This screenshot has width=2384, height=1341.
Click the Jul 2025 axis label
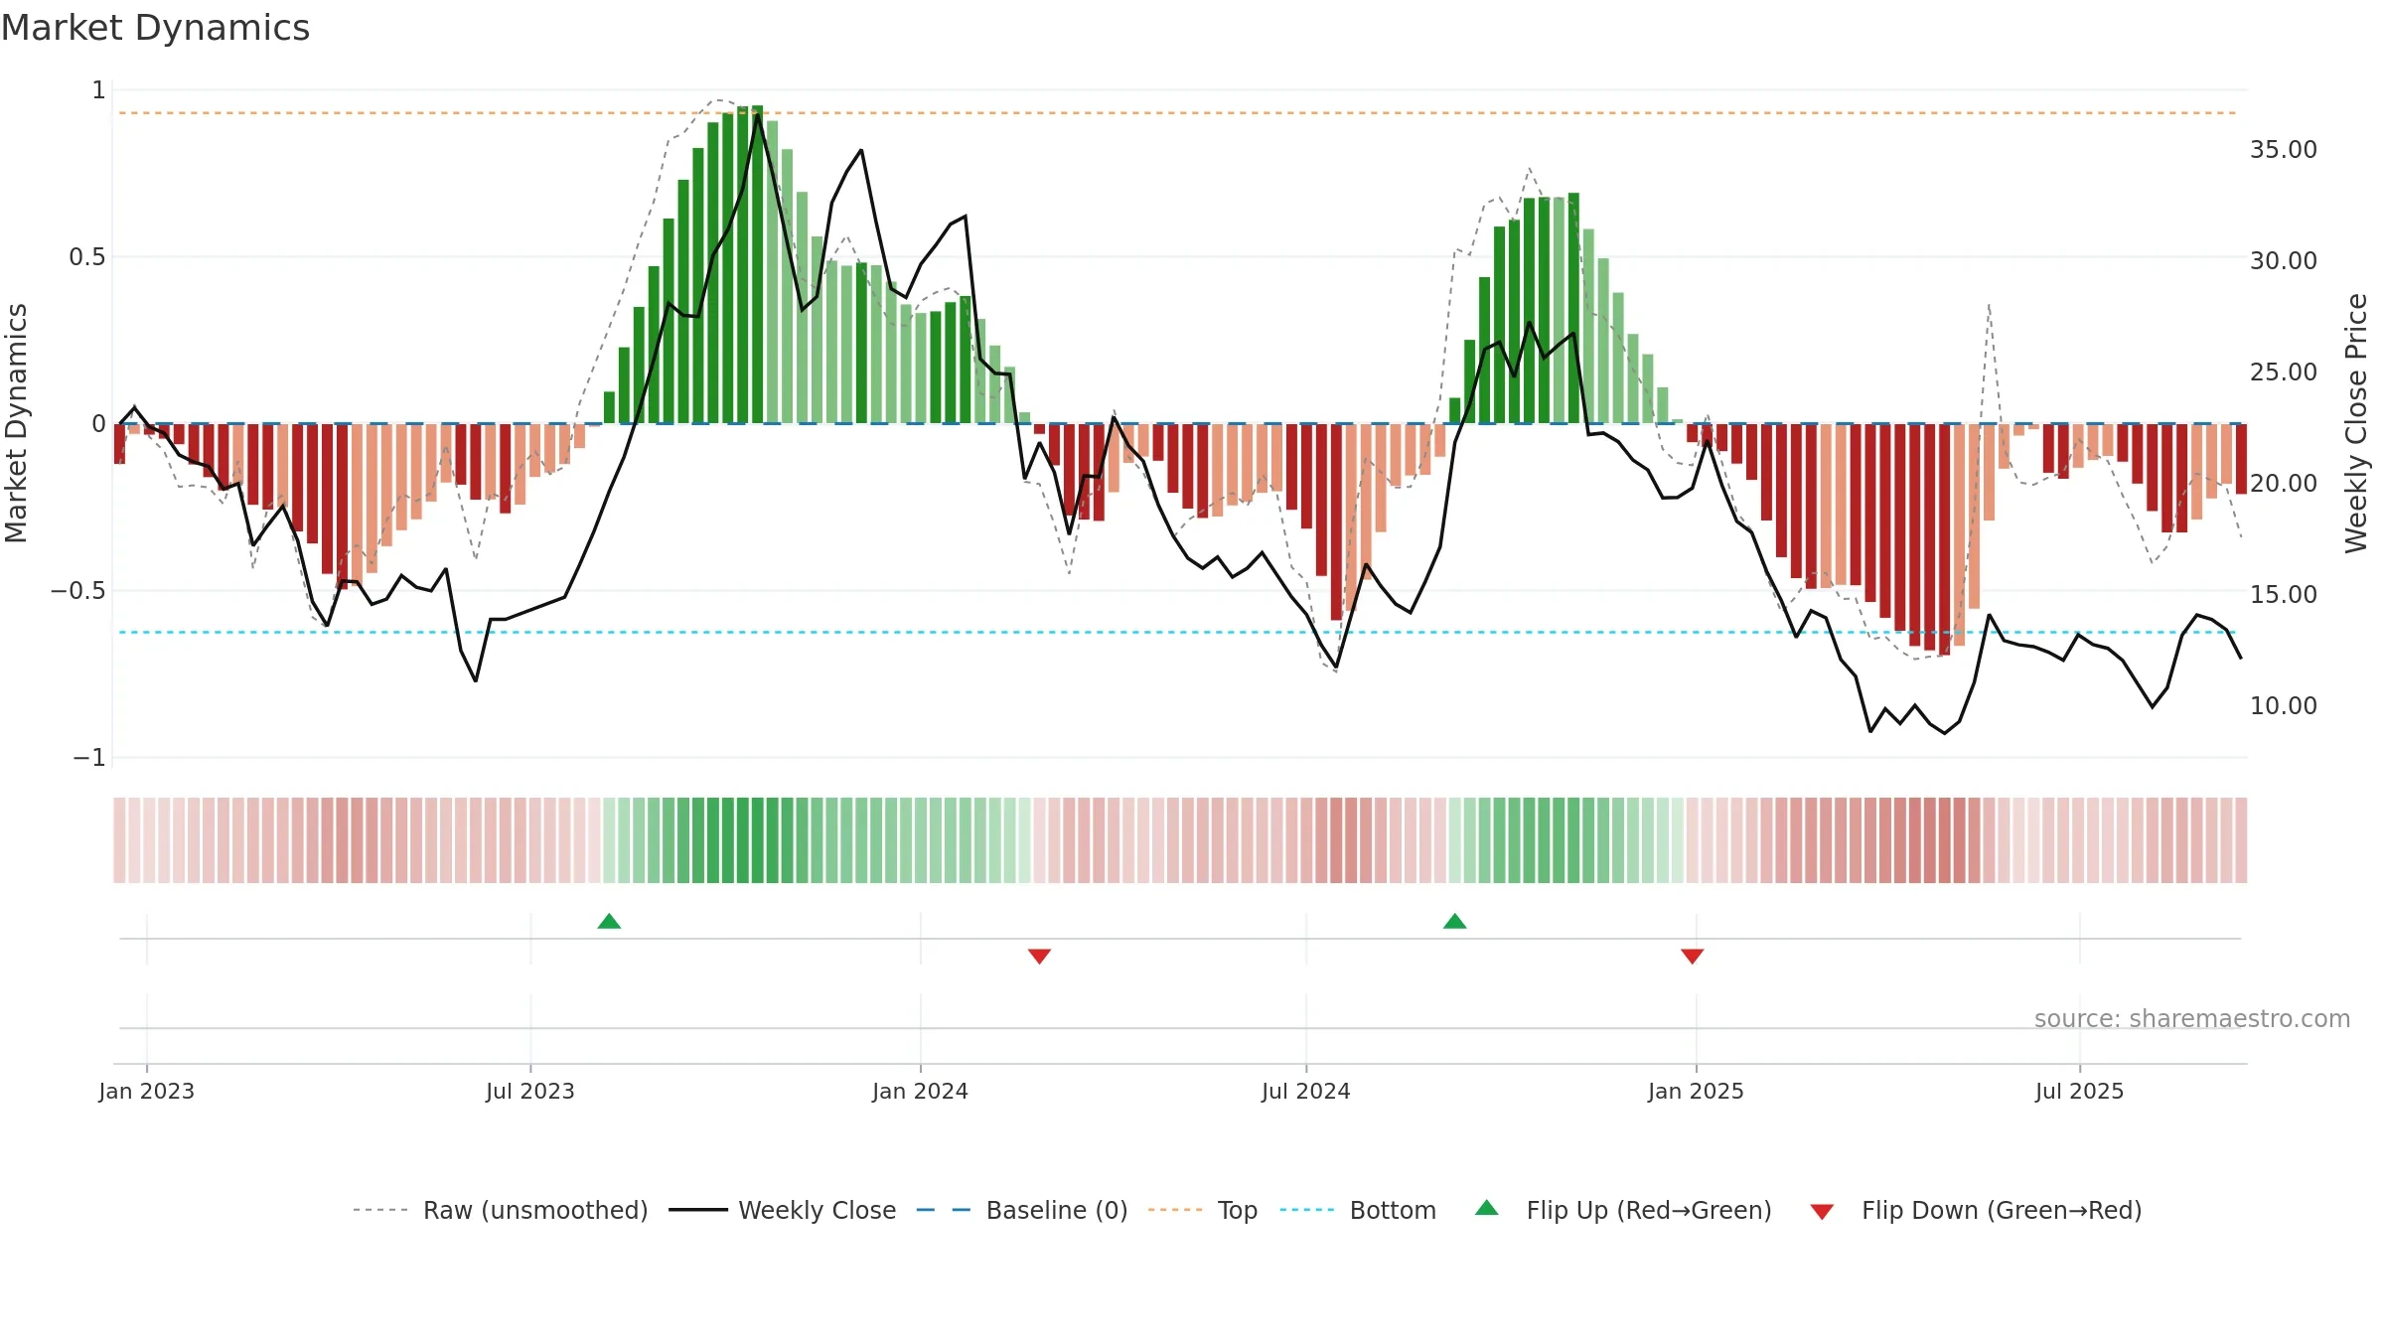[x=2079, y=1091]
